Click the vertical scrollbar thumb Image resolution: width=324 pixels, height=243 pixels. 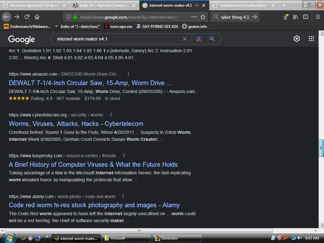coord(321,148)
